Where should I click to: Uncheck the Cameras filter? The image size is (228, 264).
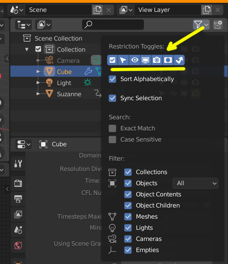(x=128, y=239)
